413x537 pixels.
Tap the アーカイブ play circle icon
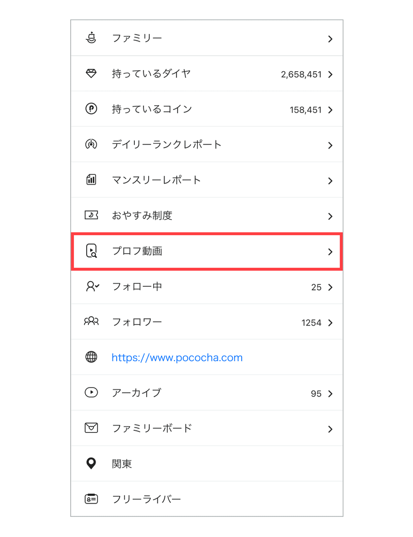tap(91, 392)
